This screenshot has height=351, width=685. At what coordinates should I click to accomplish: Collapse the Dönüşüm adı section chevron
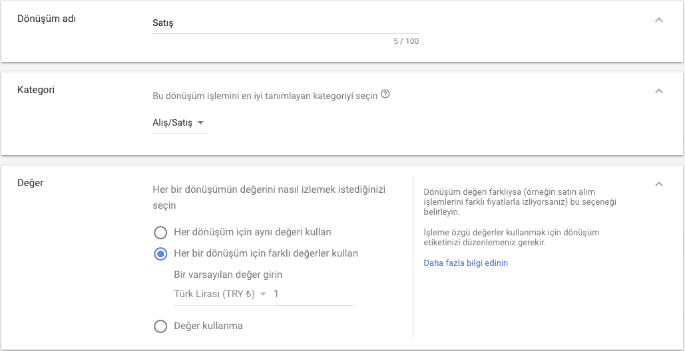click(659, 20)
